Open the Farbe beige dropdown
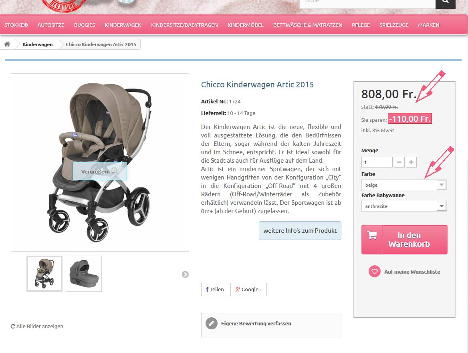 tap(404, 185)
